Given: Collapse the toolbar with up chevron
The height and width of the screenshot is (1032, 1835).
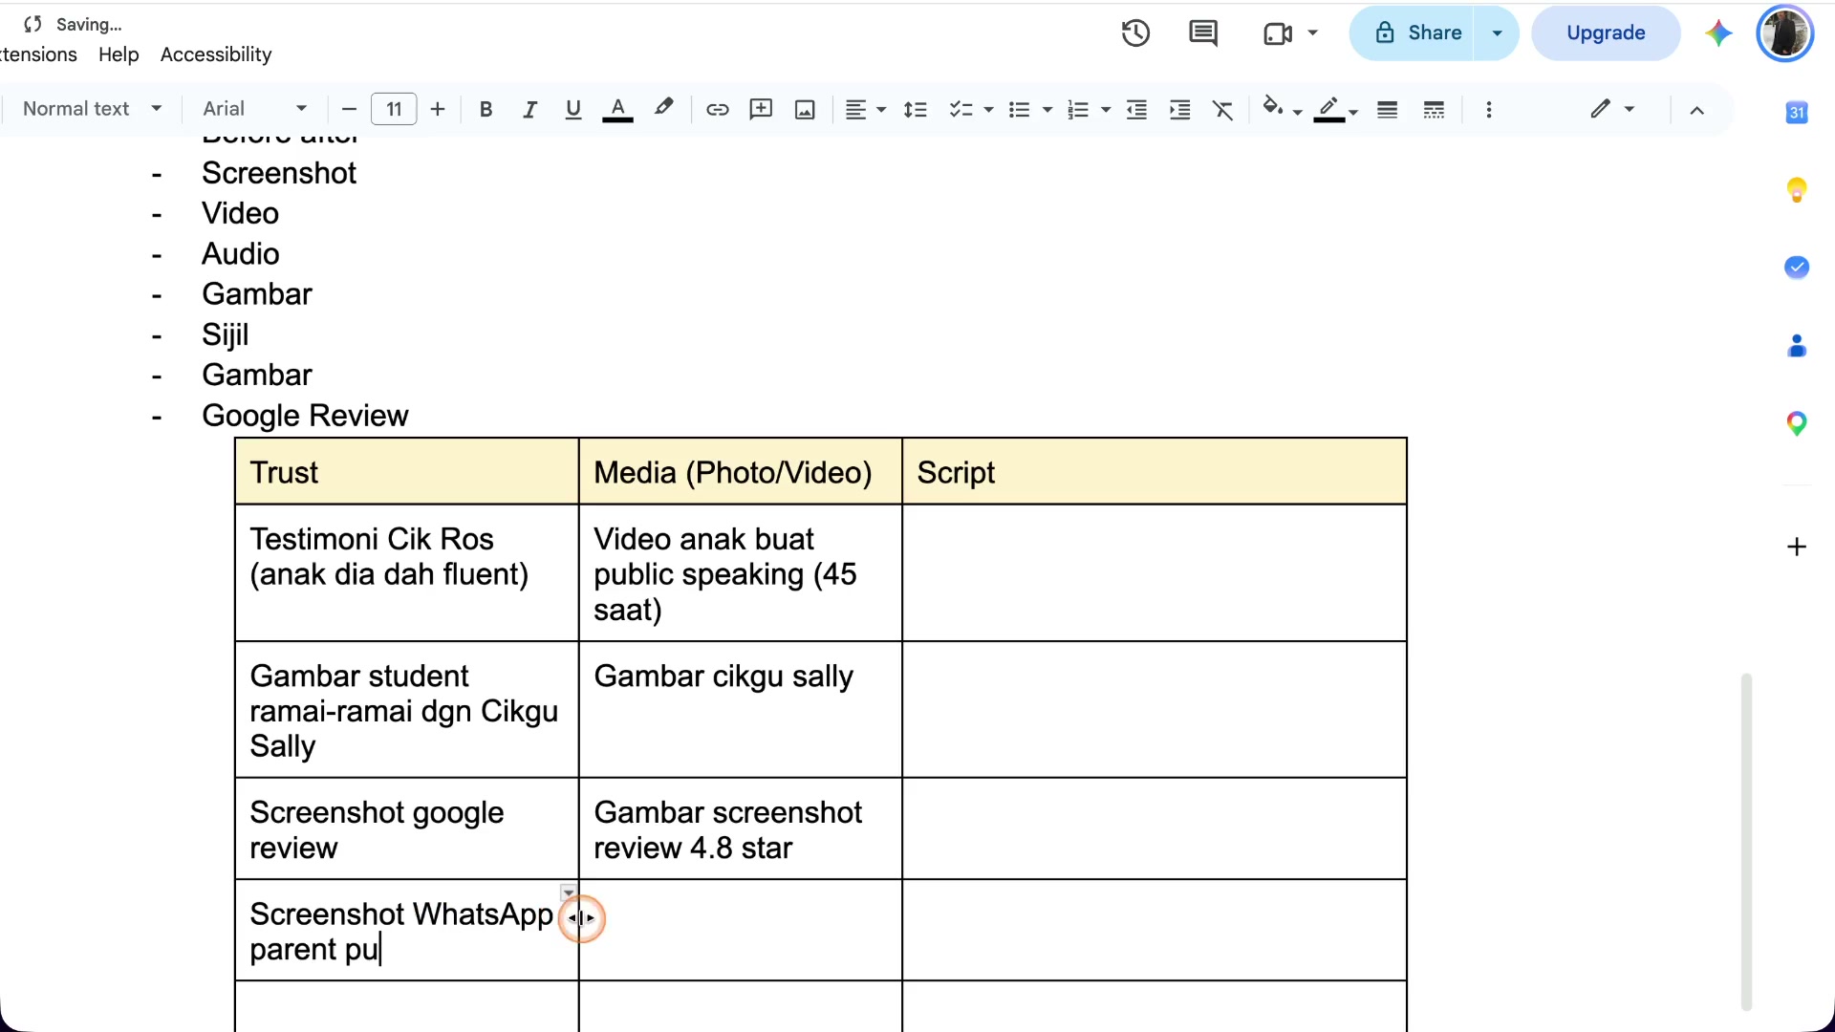Looking at the screenshot, I should point(1697,110).
